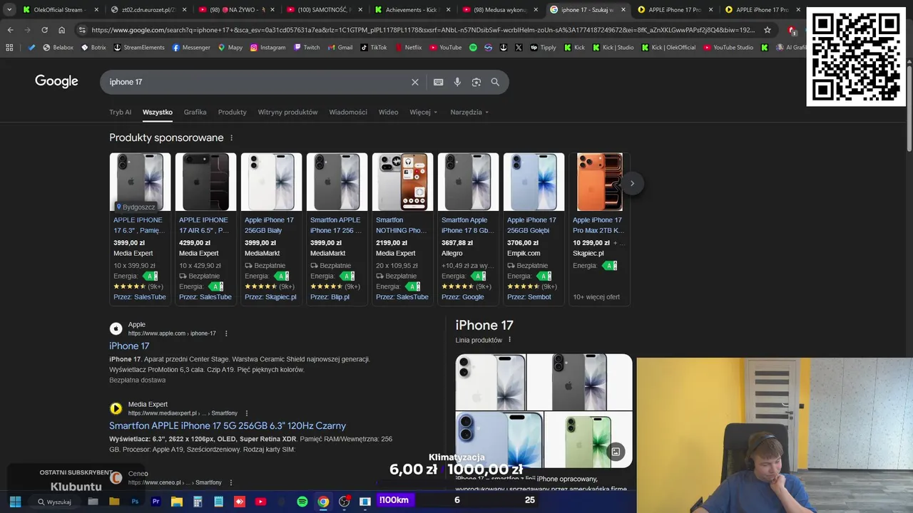Open options for the Linia produktów panel
The width and height of the screenshot is (913, 513).
pyautogui.click(x=509, y=340)
